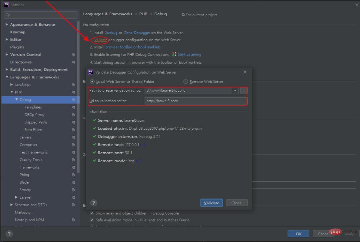Click Cancel in the Validate dialog

pyautogui.click(x=237, y=203)
